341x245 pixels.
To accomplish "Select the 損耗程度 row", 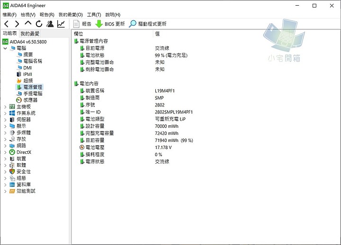I will click(95, 155).
